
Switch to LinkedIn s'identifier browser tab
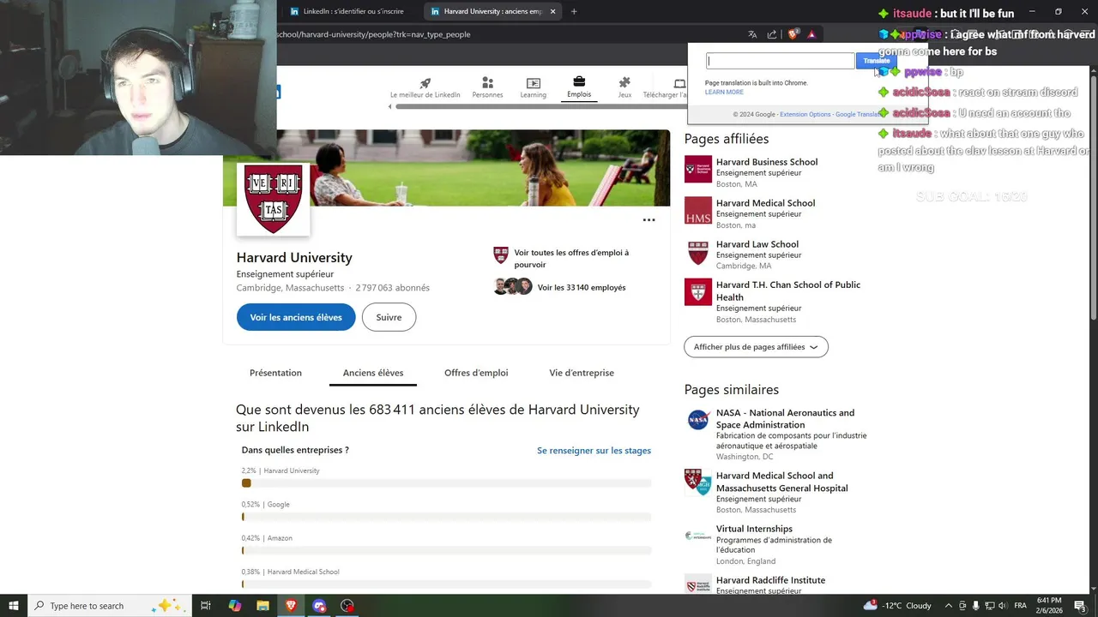351,11
